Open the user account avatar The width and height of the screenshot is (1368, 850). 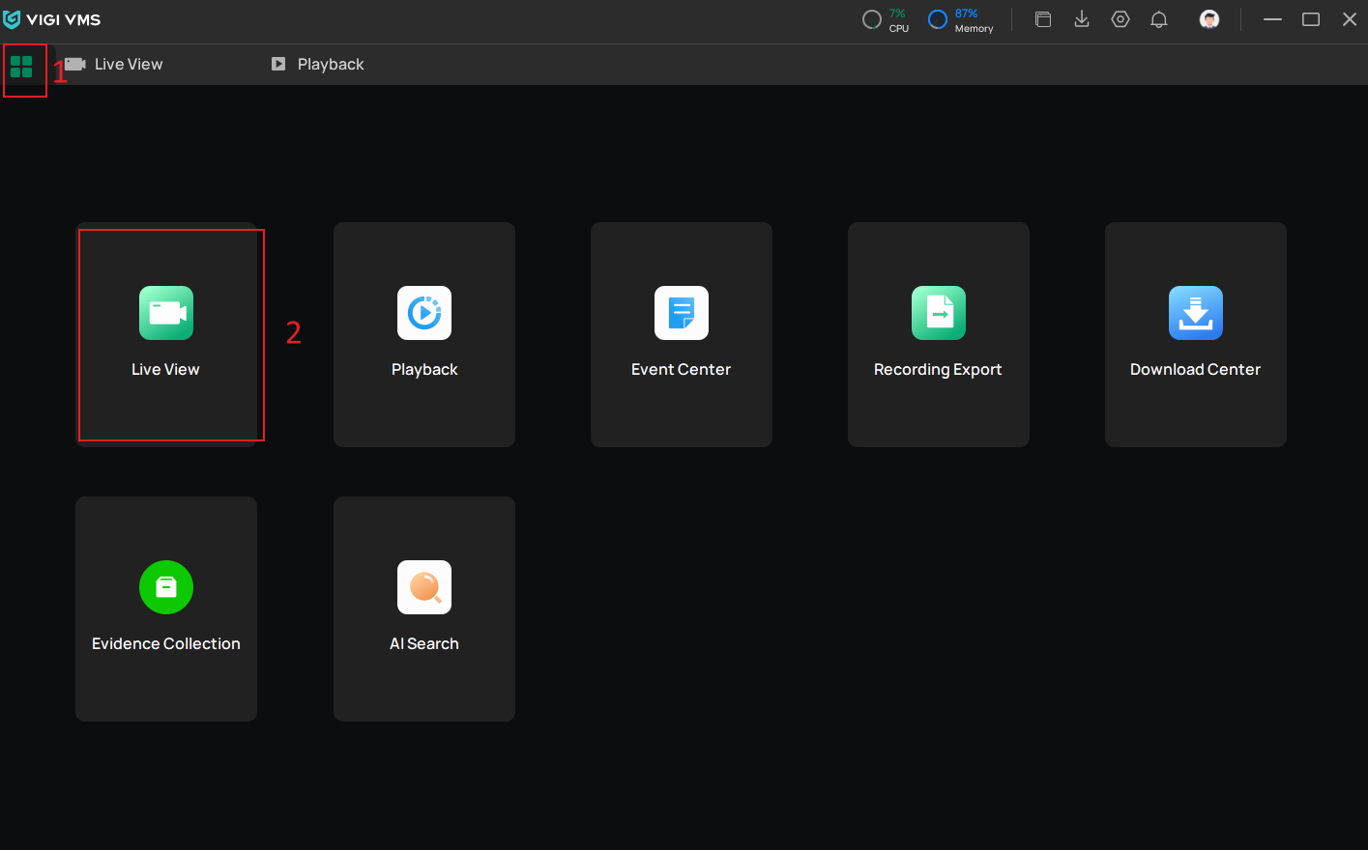[x=1209, y=19]
